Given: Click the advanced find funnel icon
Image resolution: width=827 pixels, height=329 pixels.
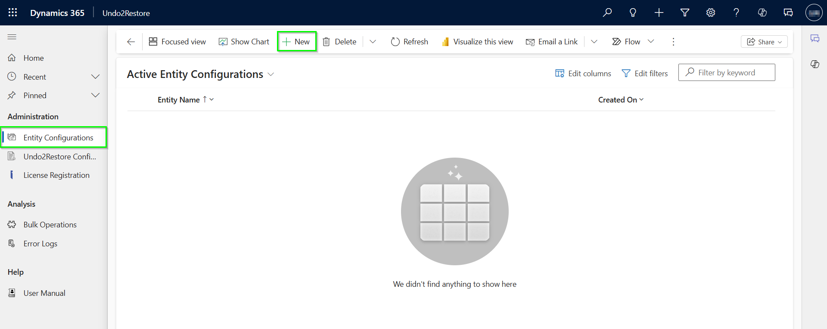Looking at the screenshot, I should point(684,12).
